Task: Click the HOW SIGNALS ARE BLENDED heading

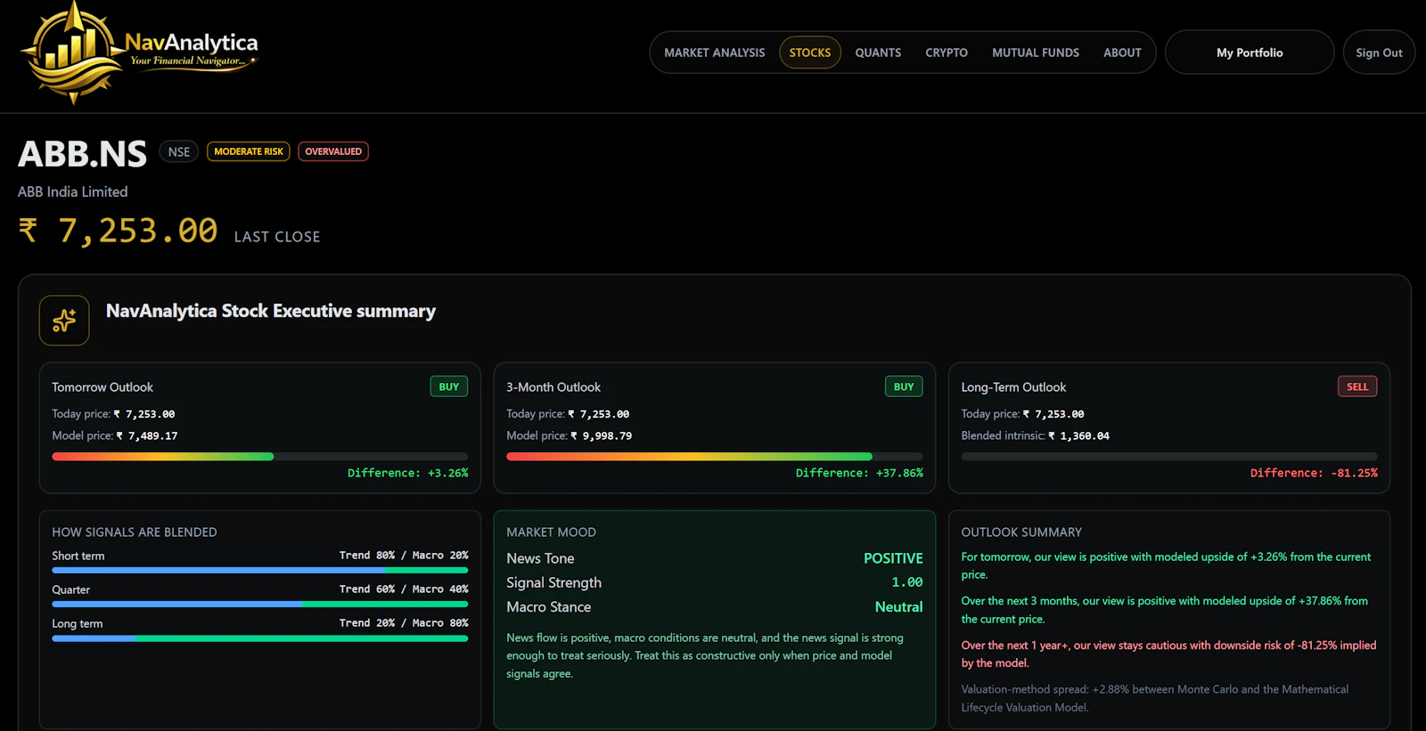Action: [135, 532]
